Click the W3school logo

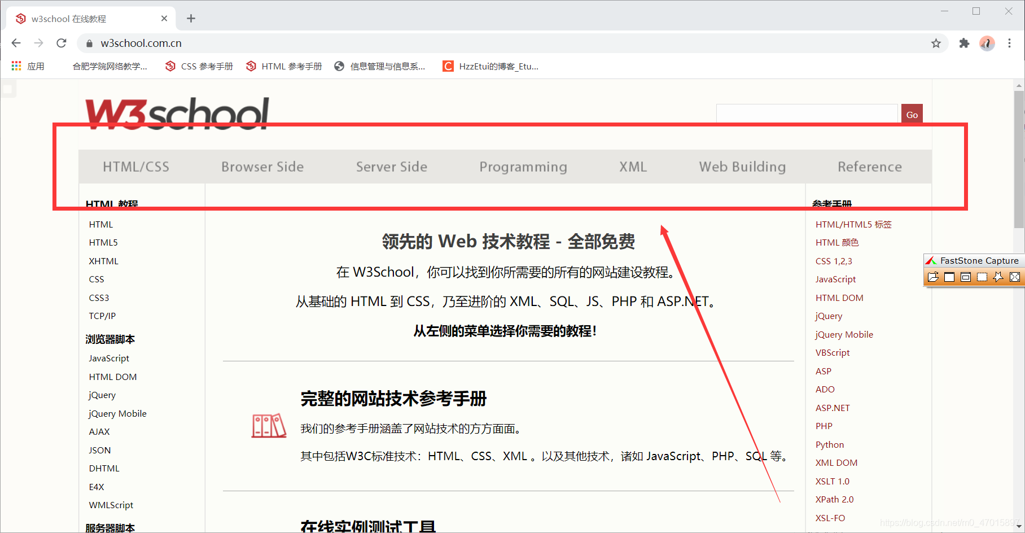tap(177, 113)
